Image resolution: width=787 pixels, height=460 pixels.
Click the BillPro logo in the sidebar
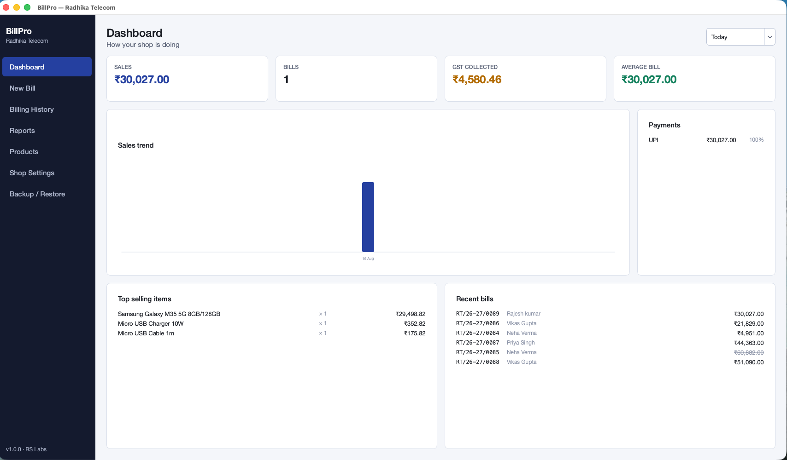(x=19, y=31)
